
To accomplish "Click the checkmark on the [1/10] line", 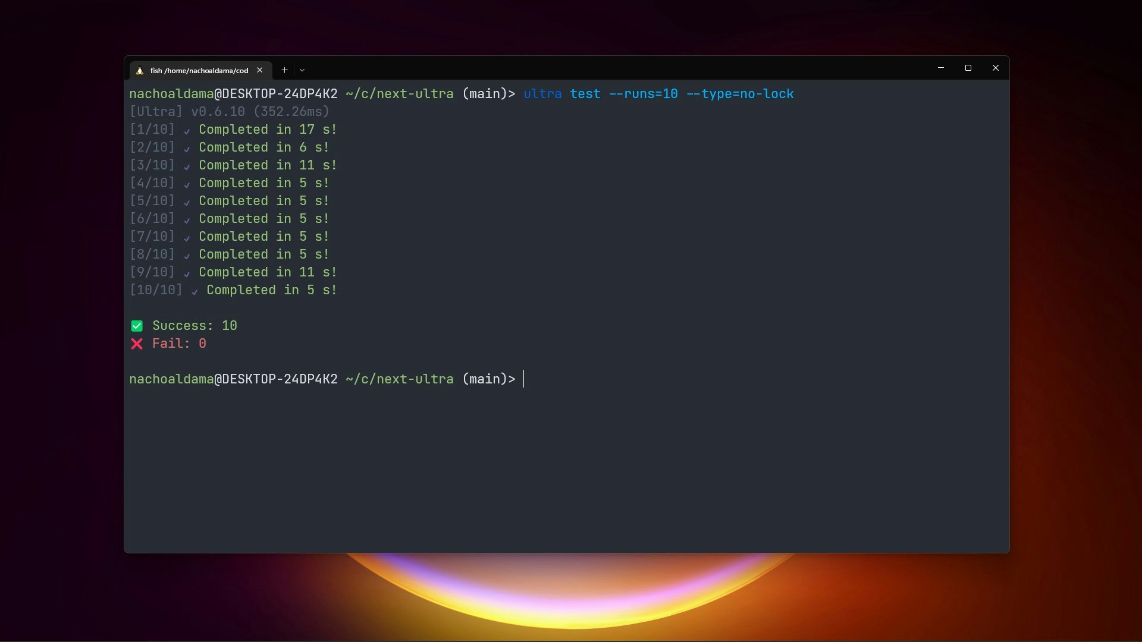I will [187, 131].
